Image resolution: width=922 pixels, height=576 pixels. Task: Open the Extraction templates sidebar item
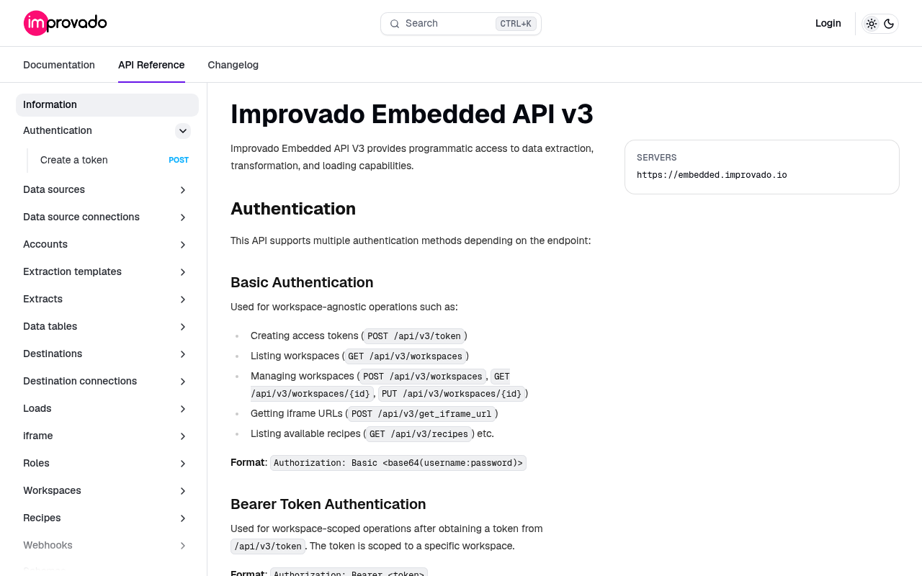(x=72, y=271)
